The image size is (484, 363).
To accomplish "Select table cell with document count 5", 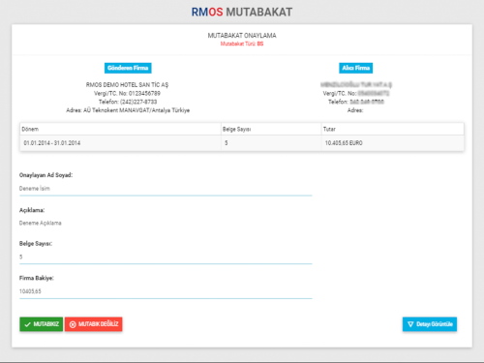I will [271, 143].
